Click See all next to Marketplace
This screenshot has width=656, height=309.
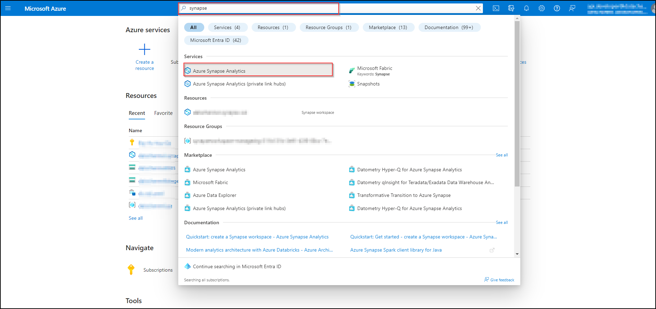(x=502, y=155)
